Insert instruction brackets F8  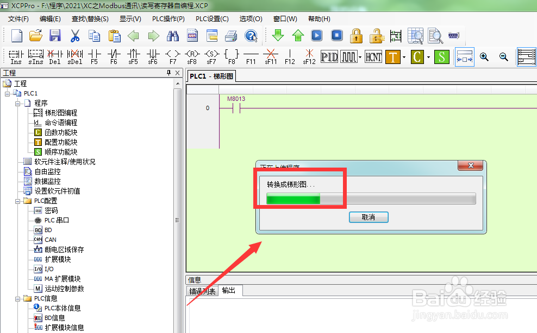coord(232,57)
